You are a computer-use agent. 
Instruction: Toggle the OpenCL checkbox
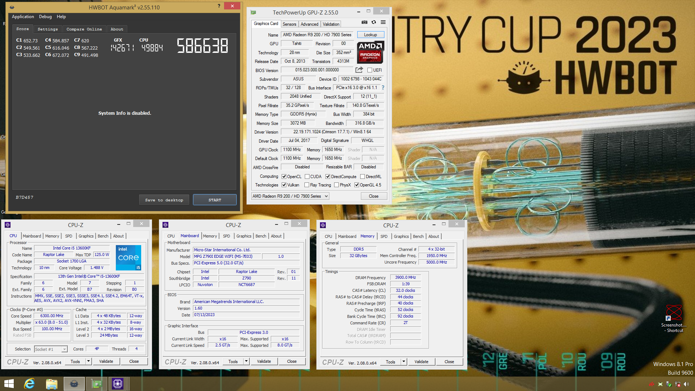coord(284,176)
